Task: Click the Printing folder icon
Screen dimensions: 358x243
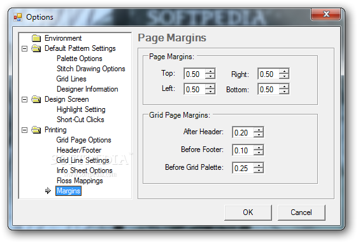Action: click(x=36, y=130)
